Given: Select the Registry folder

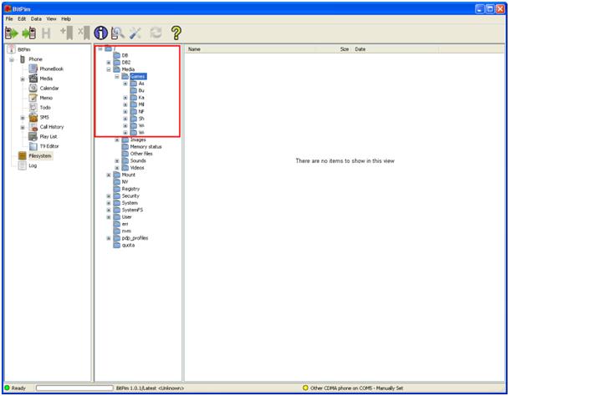Looking at the screenshot, I should click(130, 189).
